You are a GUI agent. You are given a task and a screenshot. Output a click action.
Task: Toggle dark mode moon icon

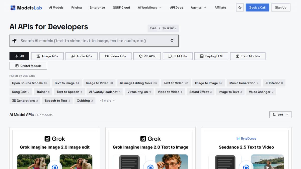pos(240,8)
